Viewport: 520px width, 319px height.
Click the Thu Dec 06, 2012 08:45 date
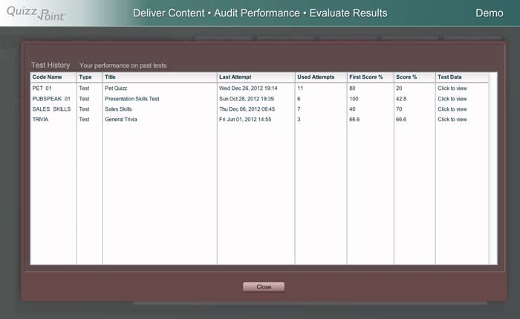tap(247, 109)
